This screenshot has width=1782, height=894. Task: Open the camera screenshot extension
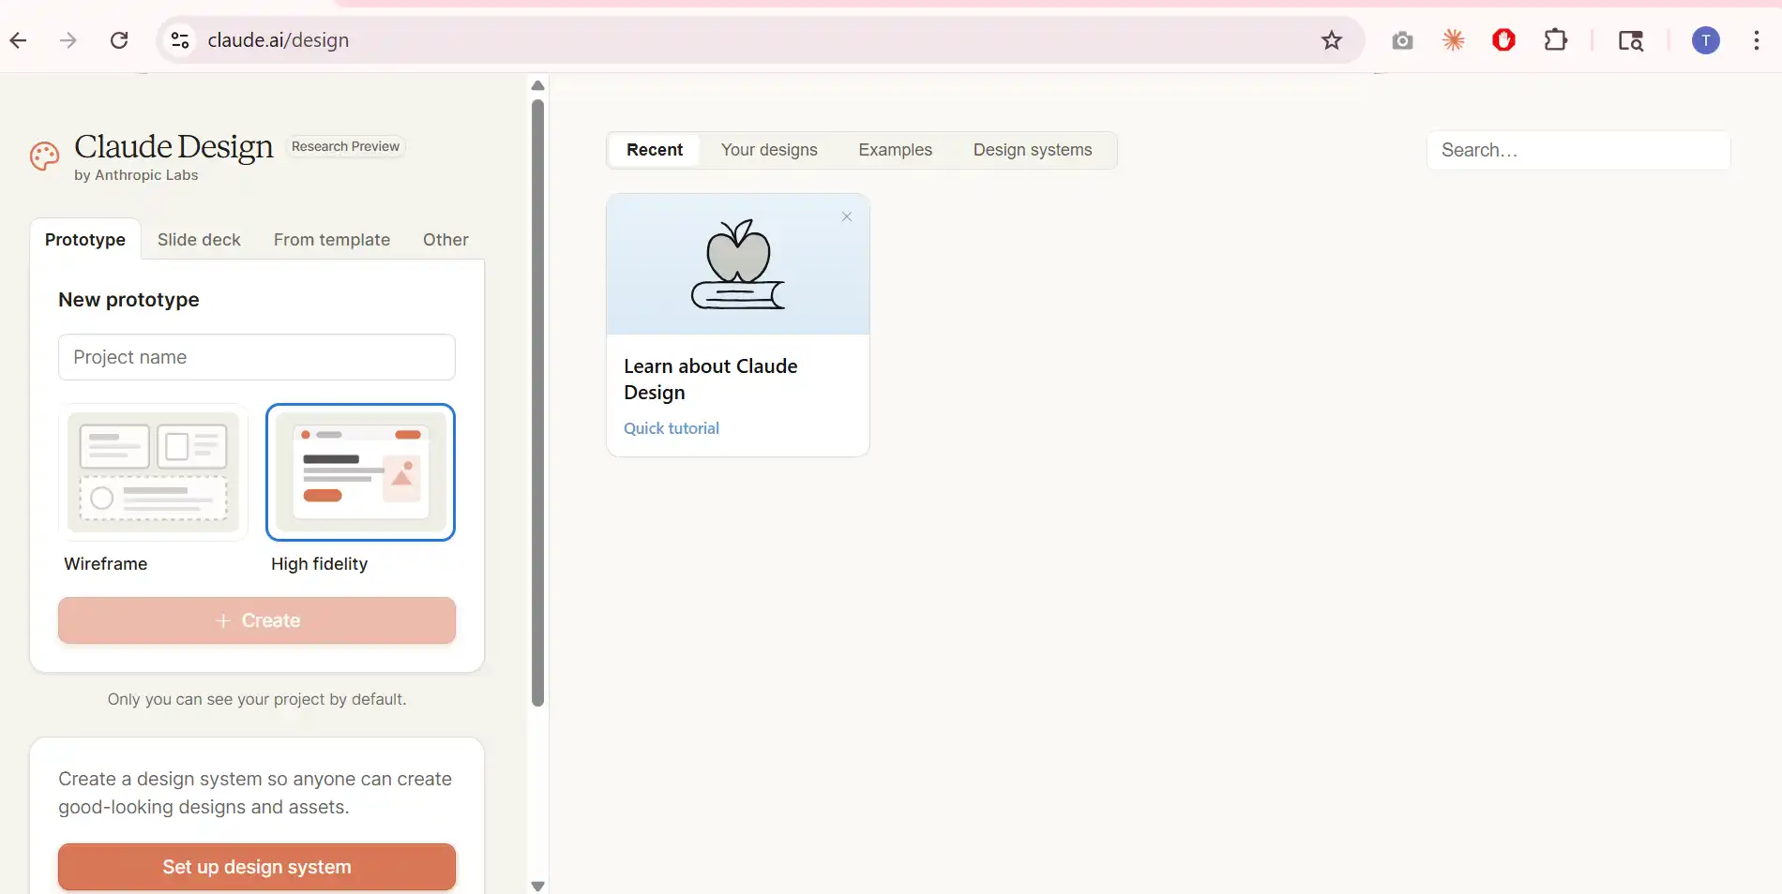click(x=1402, y=40)
